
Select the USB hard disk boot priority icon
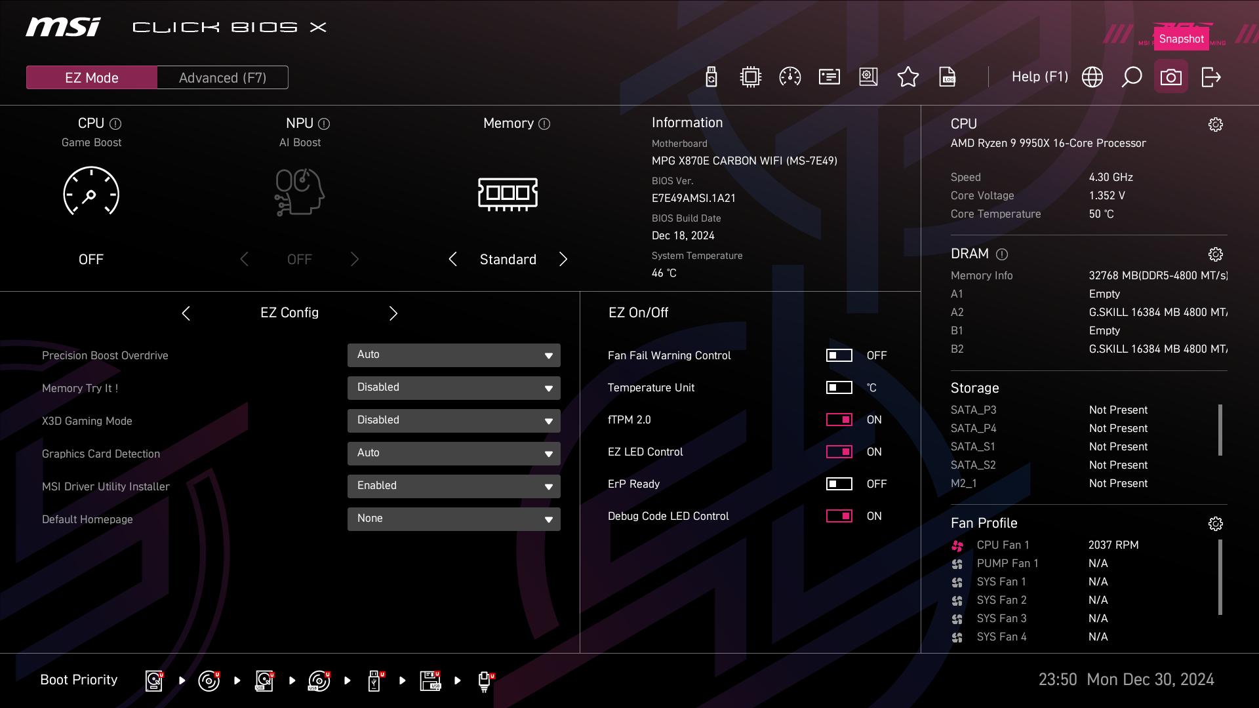[264, 681]
